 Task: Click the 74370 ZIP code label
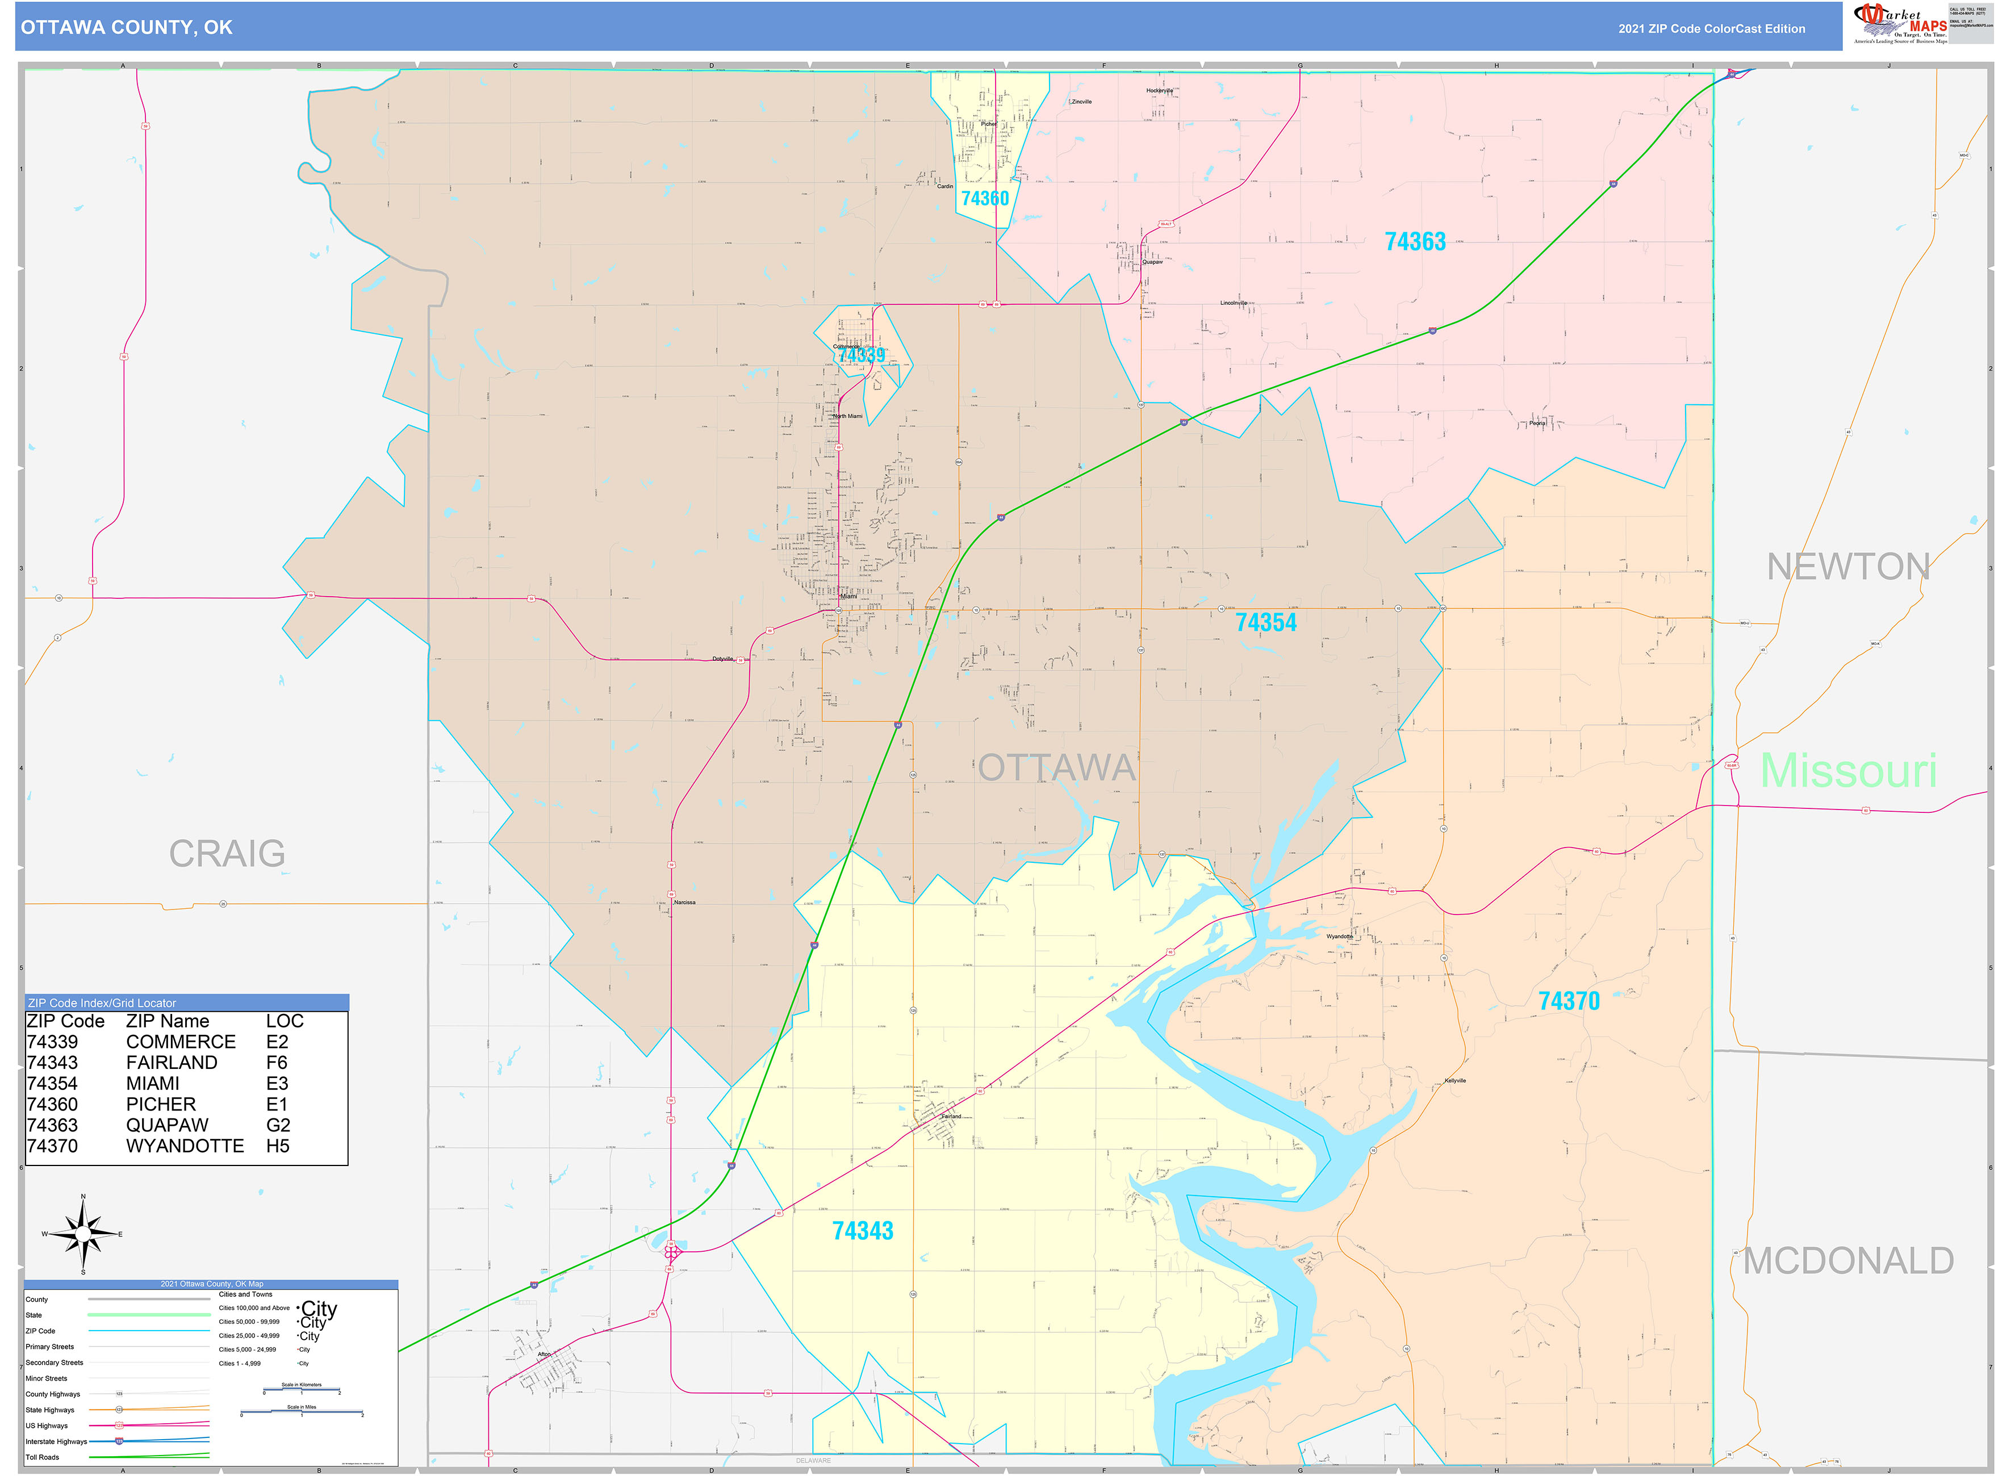(x=1569, y=1001)
